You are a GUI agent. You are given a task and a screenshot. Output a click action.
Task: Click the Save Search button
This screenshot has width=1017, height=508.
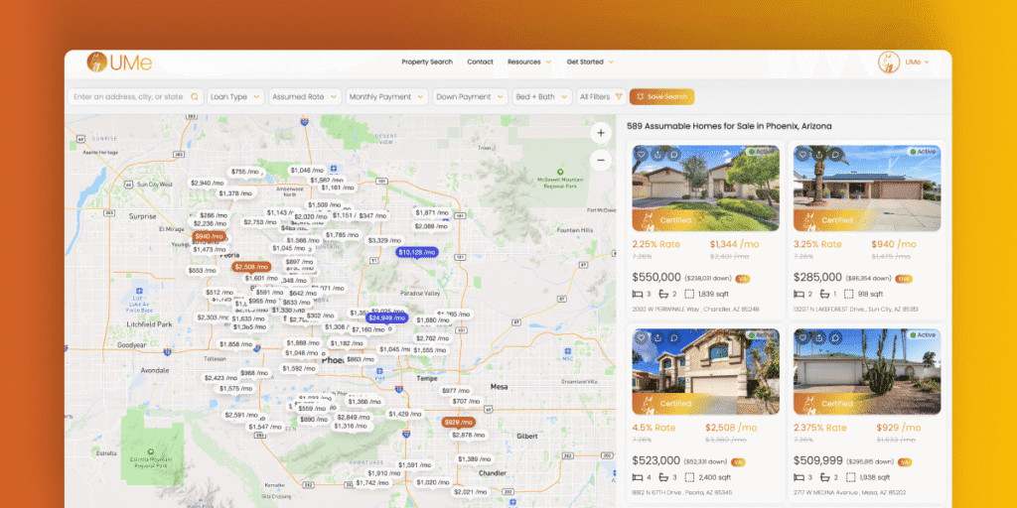[x=661, y=97]
